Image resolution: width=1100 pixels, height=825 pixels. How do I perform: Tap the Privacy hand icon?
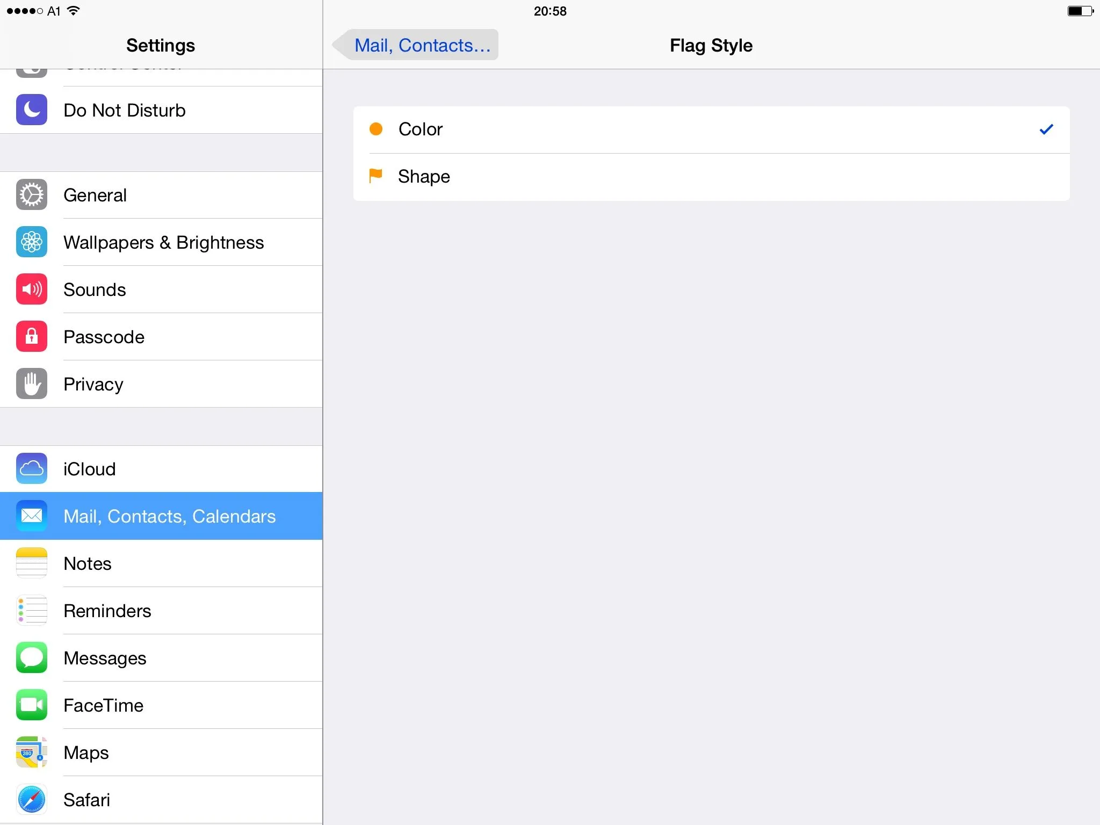tap(32, 384)
